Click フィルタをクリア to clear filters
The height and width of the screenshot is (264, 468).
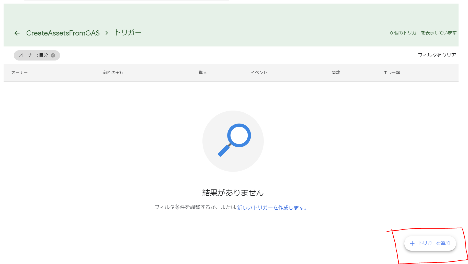coord(437,55)
